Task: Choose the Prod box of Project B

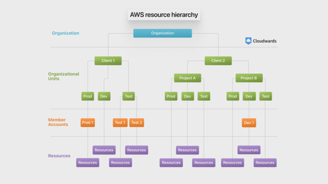Action: pos(232,96)
